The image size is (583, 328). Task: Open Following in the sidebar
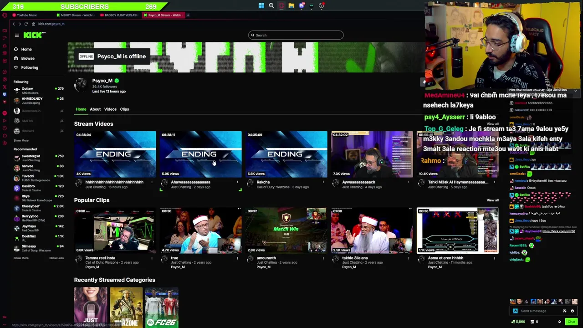coord(26,67)
